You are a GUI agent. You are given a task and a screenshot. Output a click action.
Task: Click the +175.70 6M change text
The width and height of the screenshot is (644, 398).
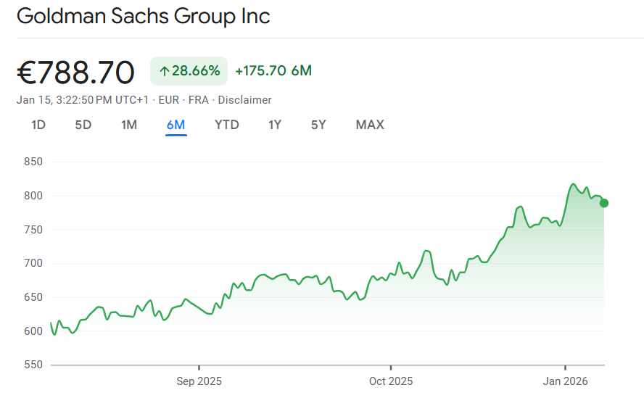[273, 71]
